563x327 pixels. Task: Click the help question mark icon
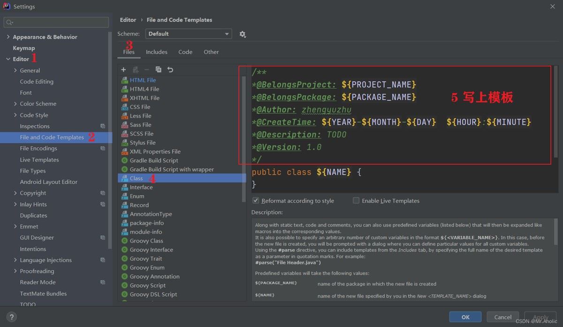(x=12, y=317)
